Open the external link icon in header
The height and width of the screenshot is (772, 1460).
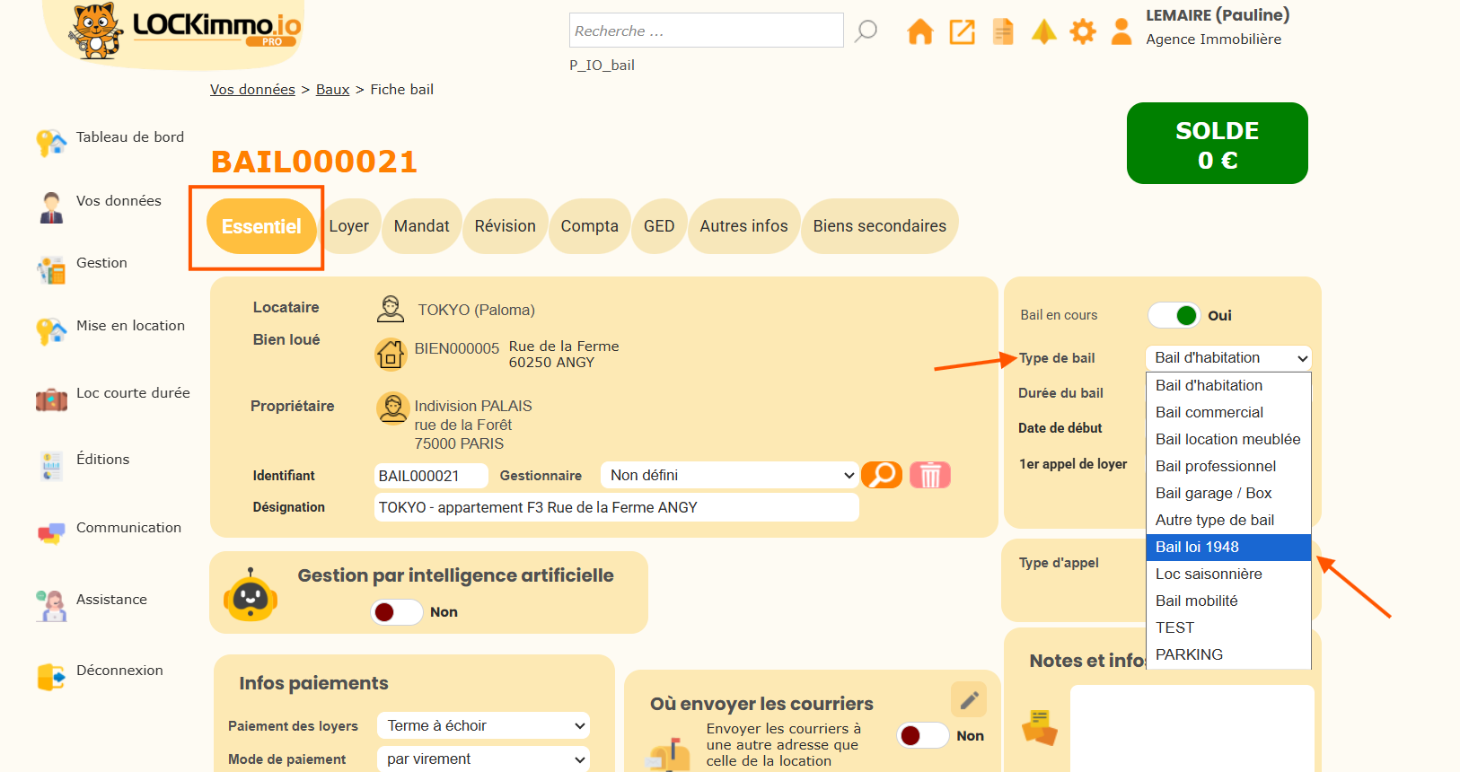(x=962, y=32)
